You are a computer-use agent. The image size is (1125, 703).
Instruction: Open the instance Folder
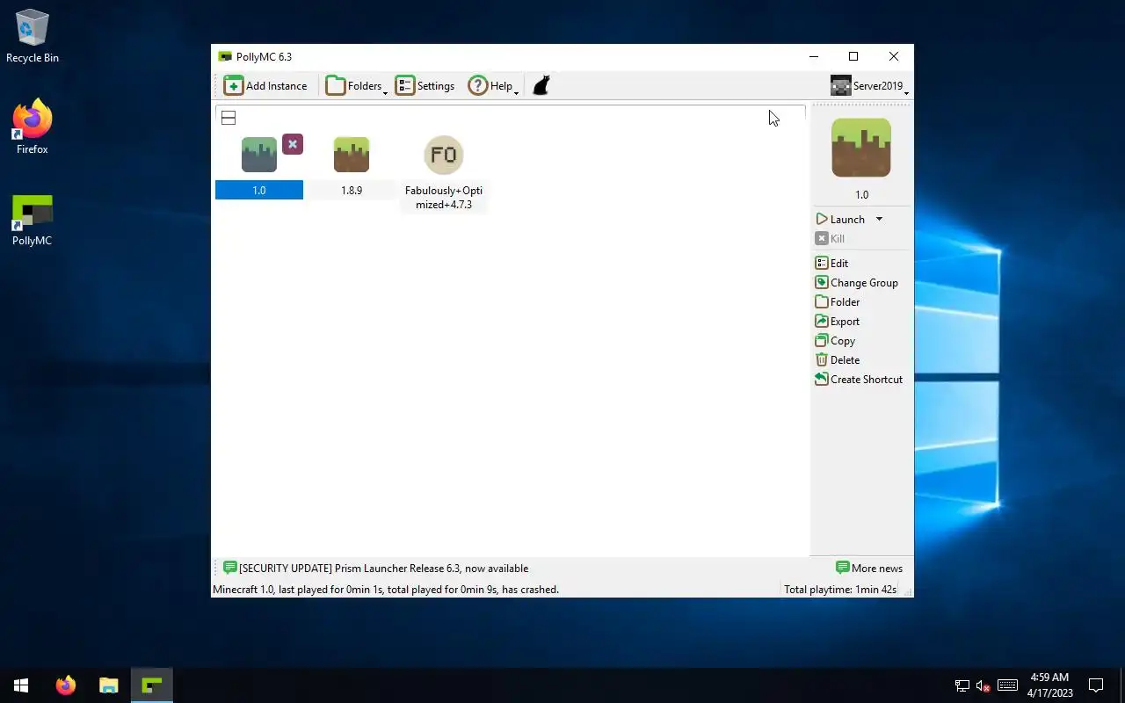coord(838,301)
